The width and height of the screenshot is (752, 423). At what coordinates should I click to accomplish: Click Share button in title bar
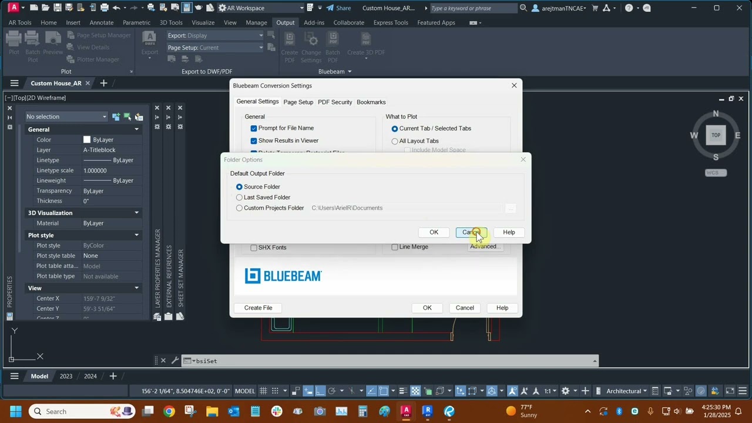click(x=339, y=8)
